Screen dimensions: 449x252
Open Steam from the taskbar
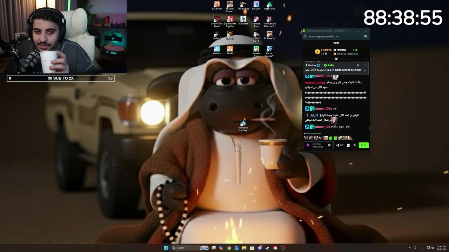[267, 248]
